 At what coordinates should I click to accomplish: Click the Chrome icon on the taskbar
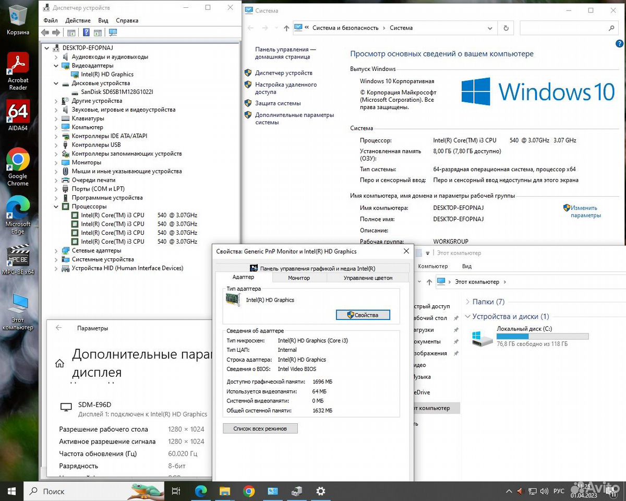[x=249, y=491]
